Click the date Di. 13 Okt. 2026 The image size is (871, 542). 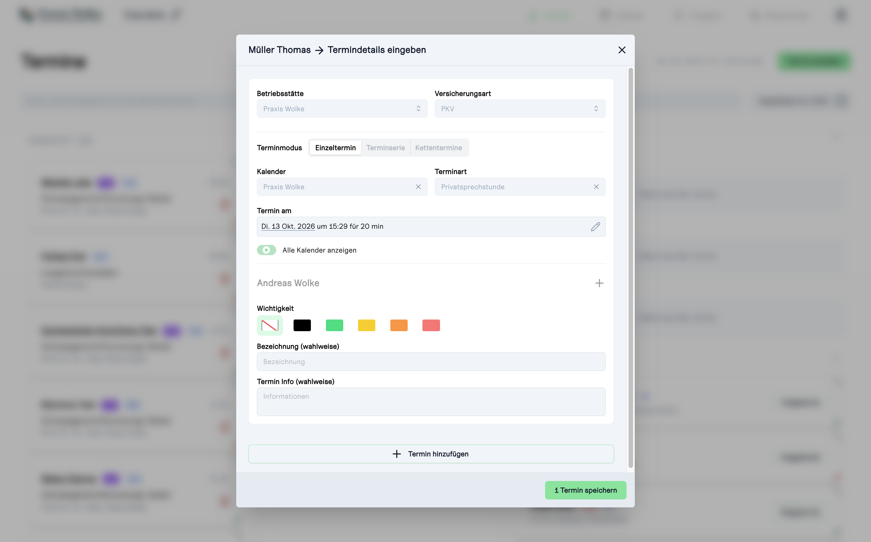[288, 226]
